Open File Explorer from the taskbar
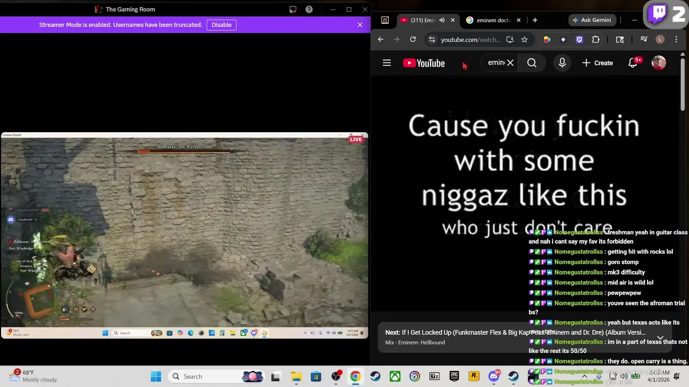The width and height of the screenshot is (689, 387). [296, 376]
